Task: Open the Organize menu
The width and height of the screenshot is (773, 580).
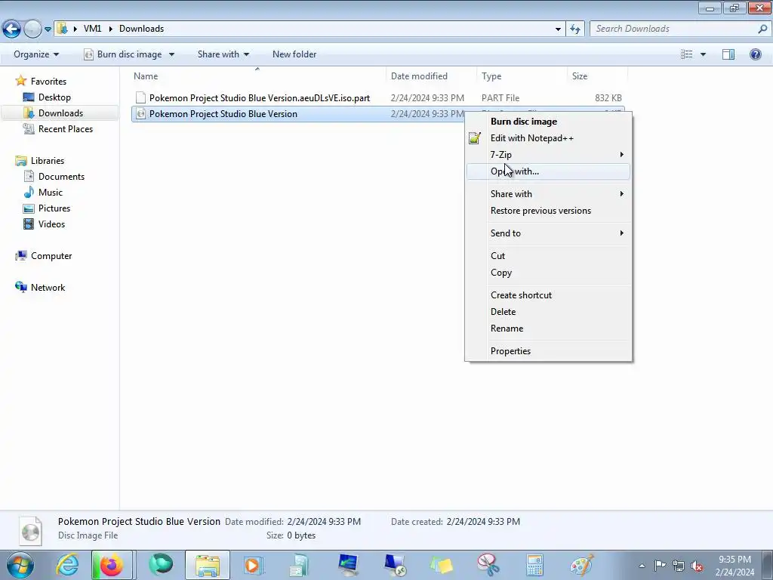Action: 36,54
